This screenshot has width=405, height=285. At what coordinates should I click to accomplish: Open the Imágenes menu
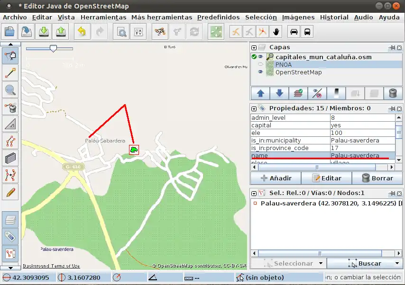click(x=298, y=17)
